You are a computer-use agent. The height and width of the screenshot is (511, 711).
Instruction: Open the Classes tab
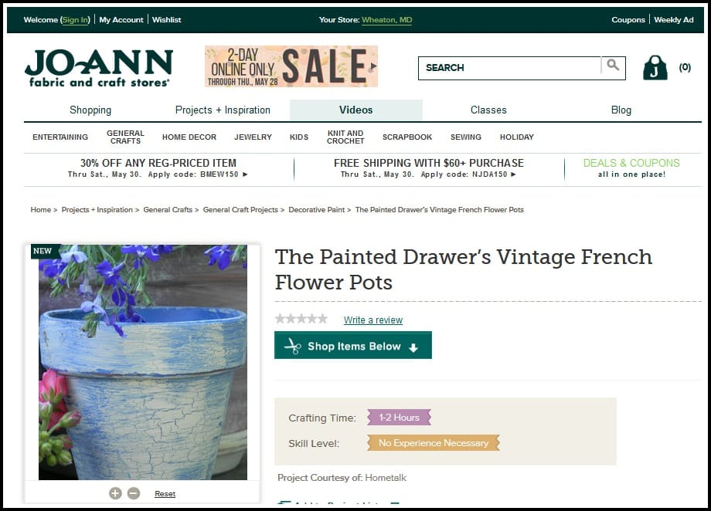[488, 110]
